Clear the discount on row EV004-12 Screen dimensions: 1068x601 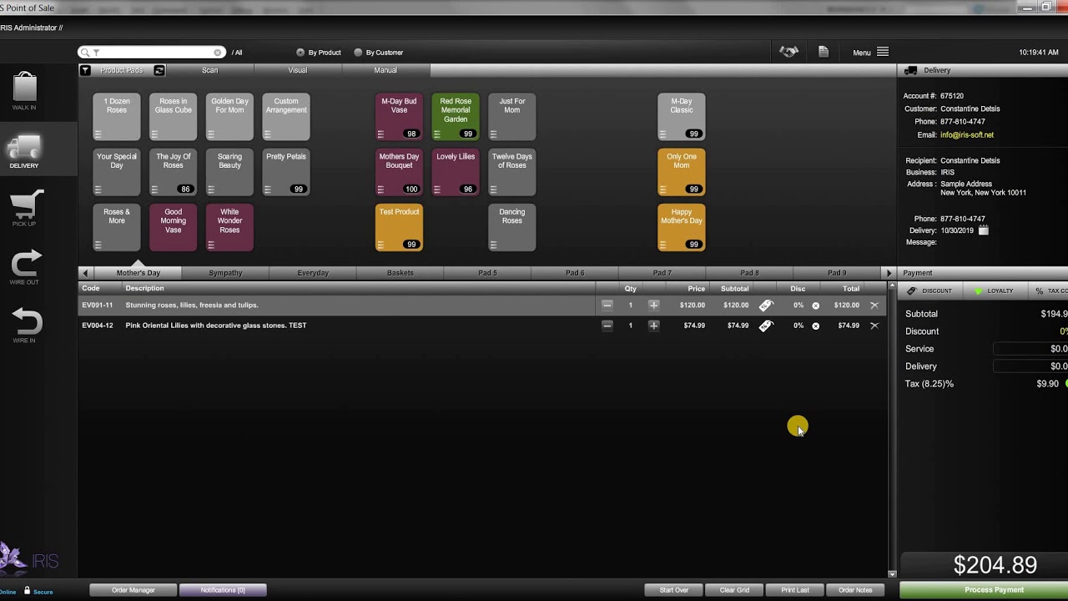click(x=816, y=326)
